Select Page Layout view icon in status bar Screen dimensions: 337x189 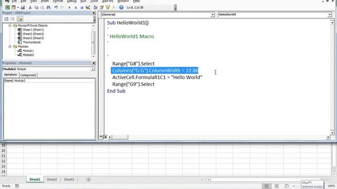(276, 186)
